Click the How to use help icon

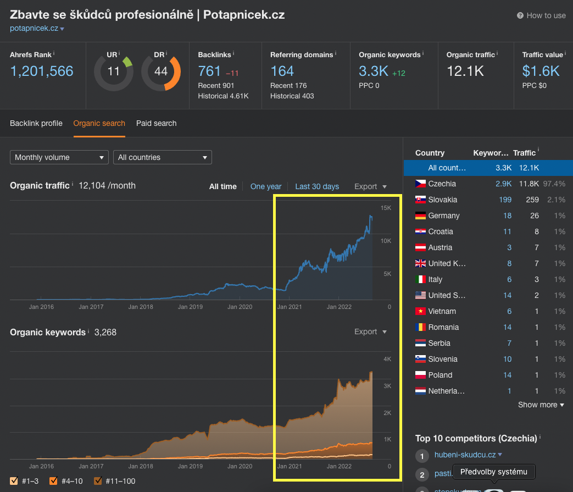tap(520, 15)
